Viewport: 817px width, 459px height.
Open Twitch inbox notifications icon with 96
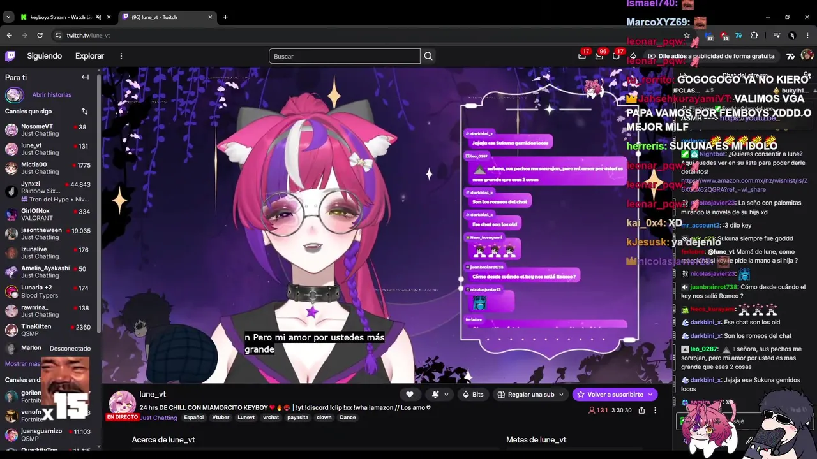pyautogui.click(x=599, y=56)
